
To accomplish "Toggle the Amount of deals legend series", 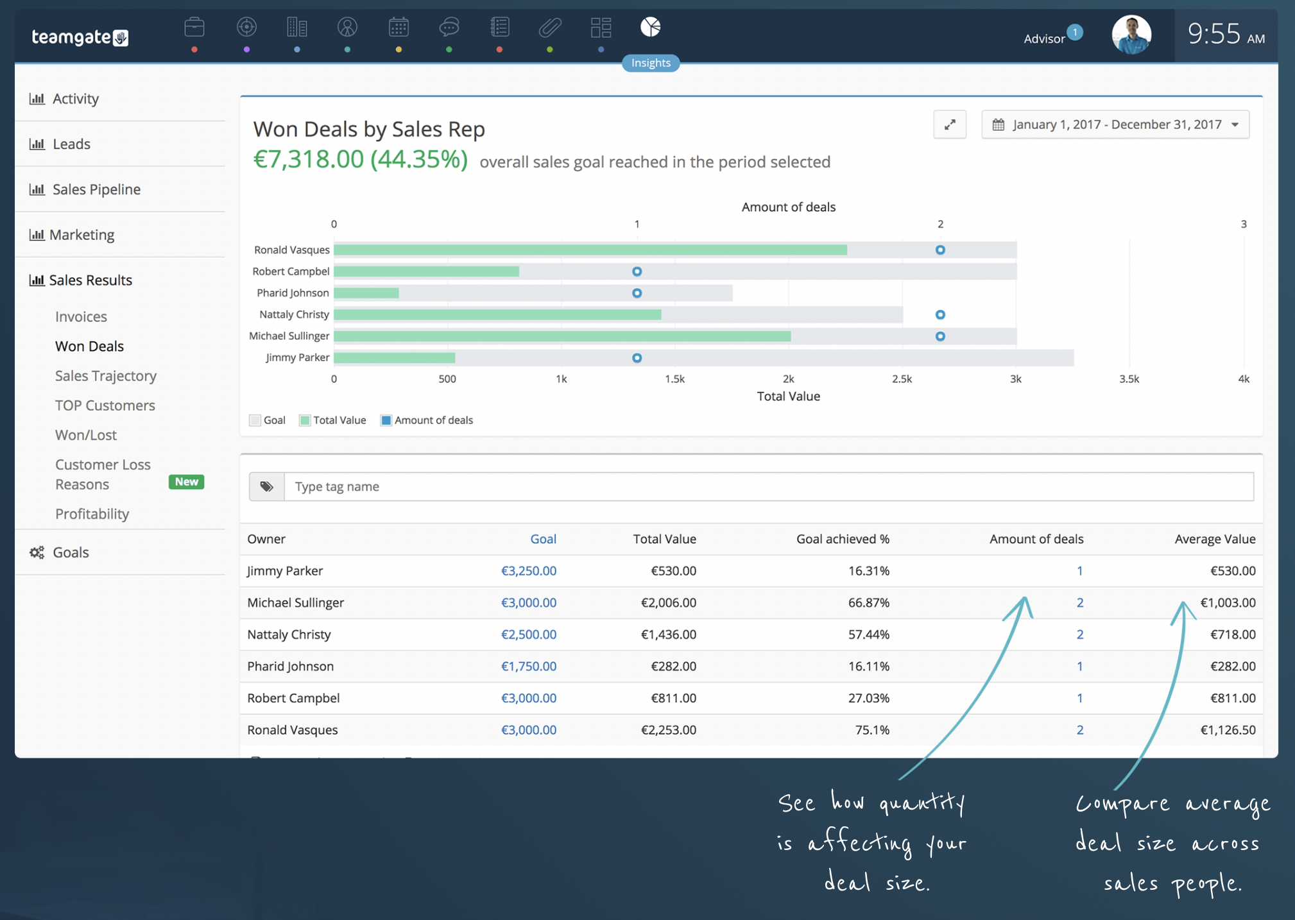I will tap(427, 420).
